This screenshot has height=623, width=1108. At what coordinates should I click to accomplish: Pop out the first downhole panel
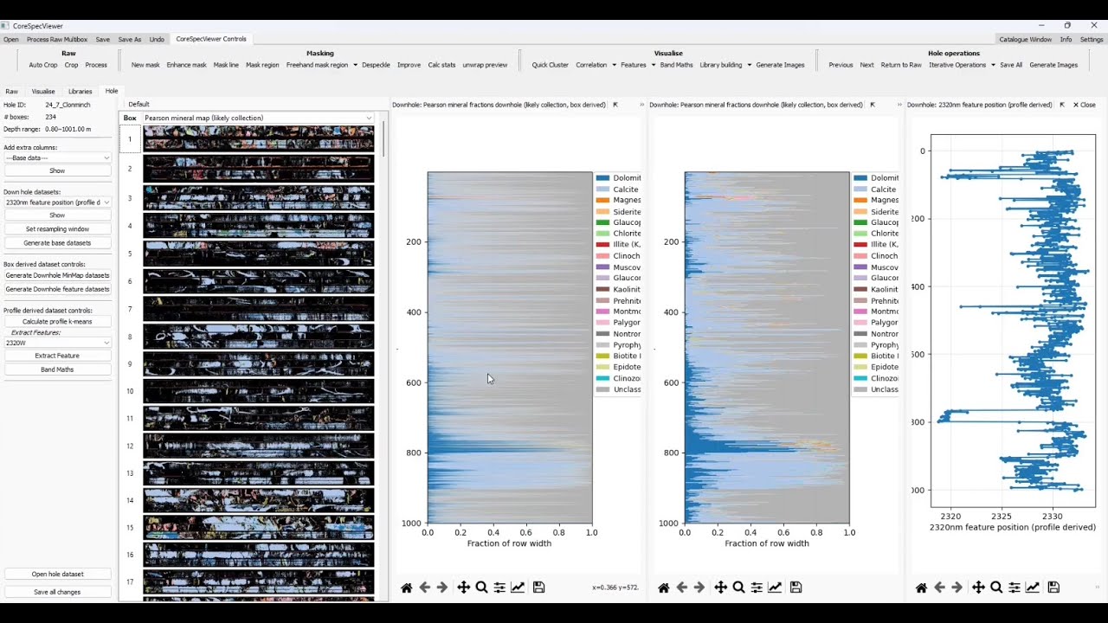pyautogui.click(x=615, y=105)
